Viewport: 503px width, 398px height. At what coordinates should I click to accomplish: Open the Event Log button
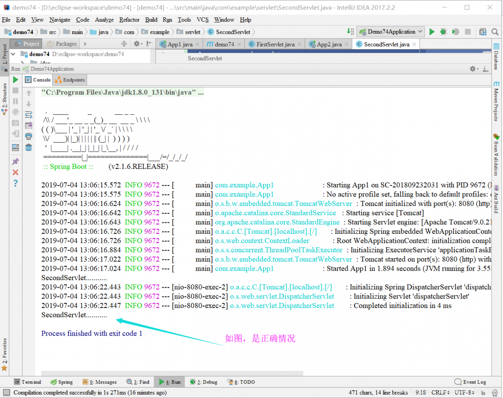tap(470, 382)
